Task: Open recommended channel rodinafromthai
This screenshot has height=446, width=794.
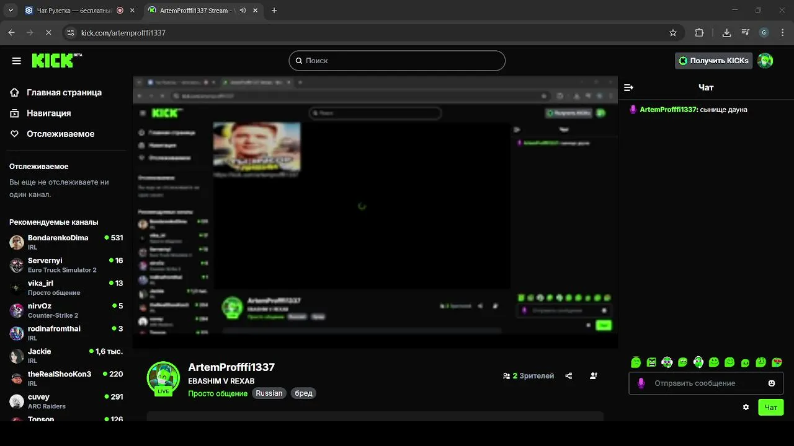Action: coord(66,333)
